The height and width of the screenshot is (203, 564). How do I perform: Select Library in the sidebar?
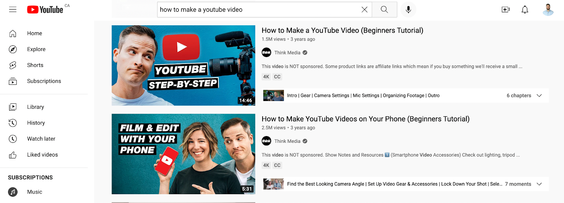pyautogui.click(x=36, y=107)
